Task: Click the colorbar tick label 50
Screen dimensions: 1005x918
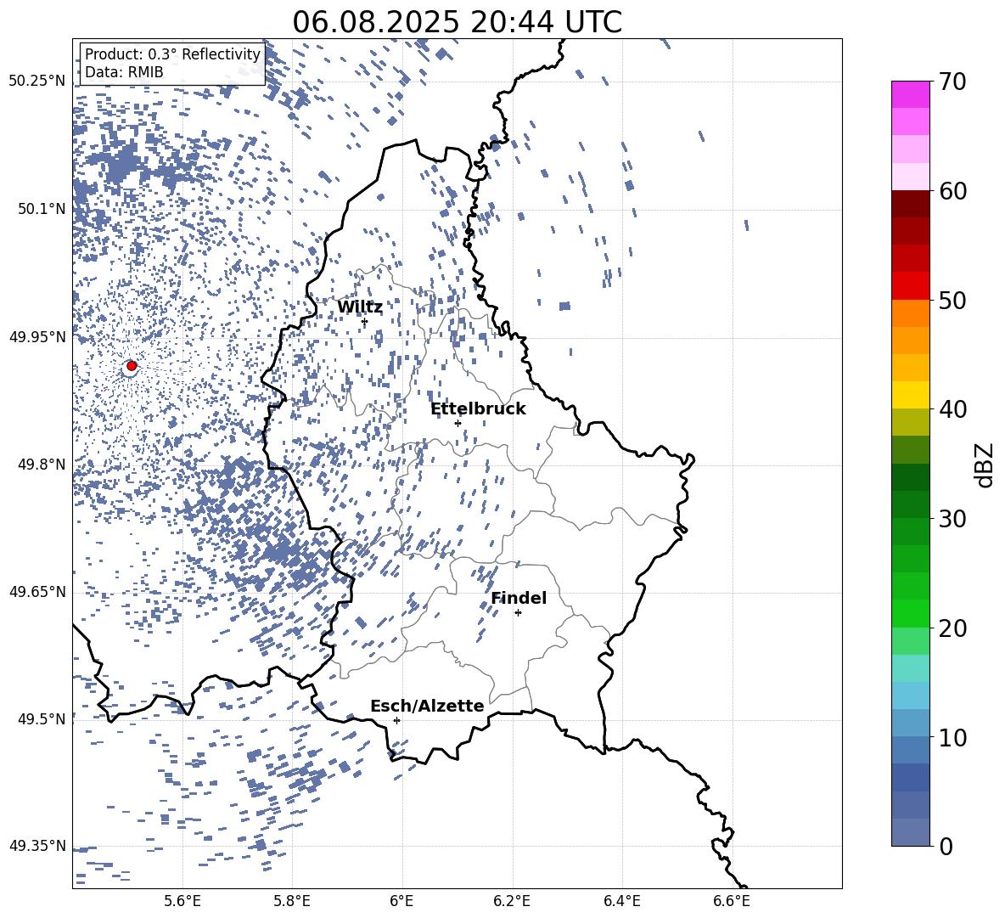Action: [x=952, y=300]
